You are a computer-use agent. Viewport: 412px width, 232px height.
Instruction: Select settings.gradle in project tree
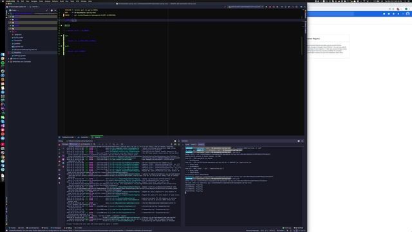point(20,55)
